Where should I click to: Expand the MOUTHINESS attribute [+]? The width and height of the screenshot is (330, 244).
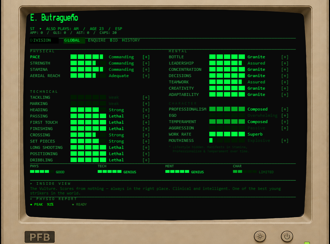(285, 141)
